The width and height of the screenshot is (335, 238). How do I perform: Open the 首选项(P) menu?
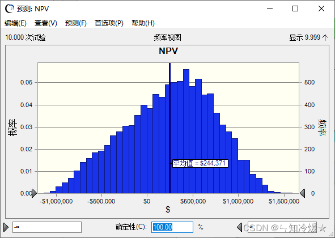109,23
